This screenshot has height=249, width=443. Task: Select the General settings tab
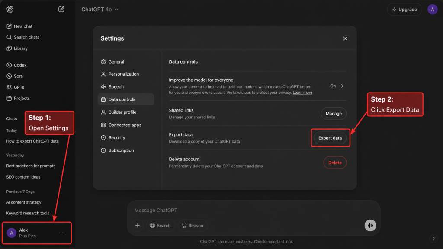(126, 61)
